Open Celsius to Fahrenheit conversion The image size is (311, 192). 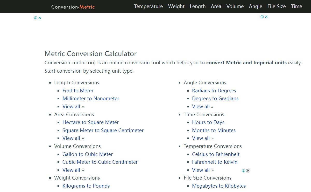click(x=216, y=154)
